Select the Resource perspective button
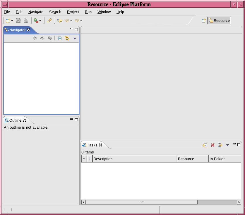The image size is (245, 215). click(x=219, y=20)
